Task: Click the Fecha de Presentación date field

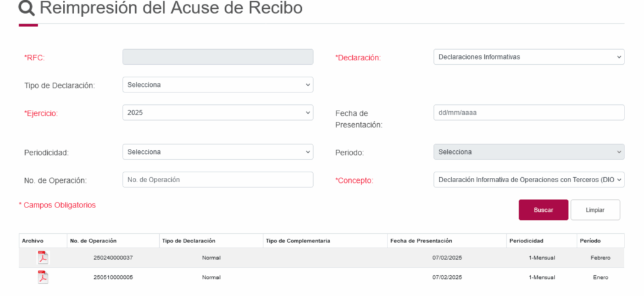Action: click(x=528, y=112)
